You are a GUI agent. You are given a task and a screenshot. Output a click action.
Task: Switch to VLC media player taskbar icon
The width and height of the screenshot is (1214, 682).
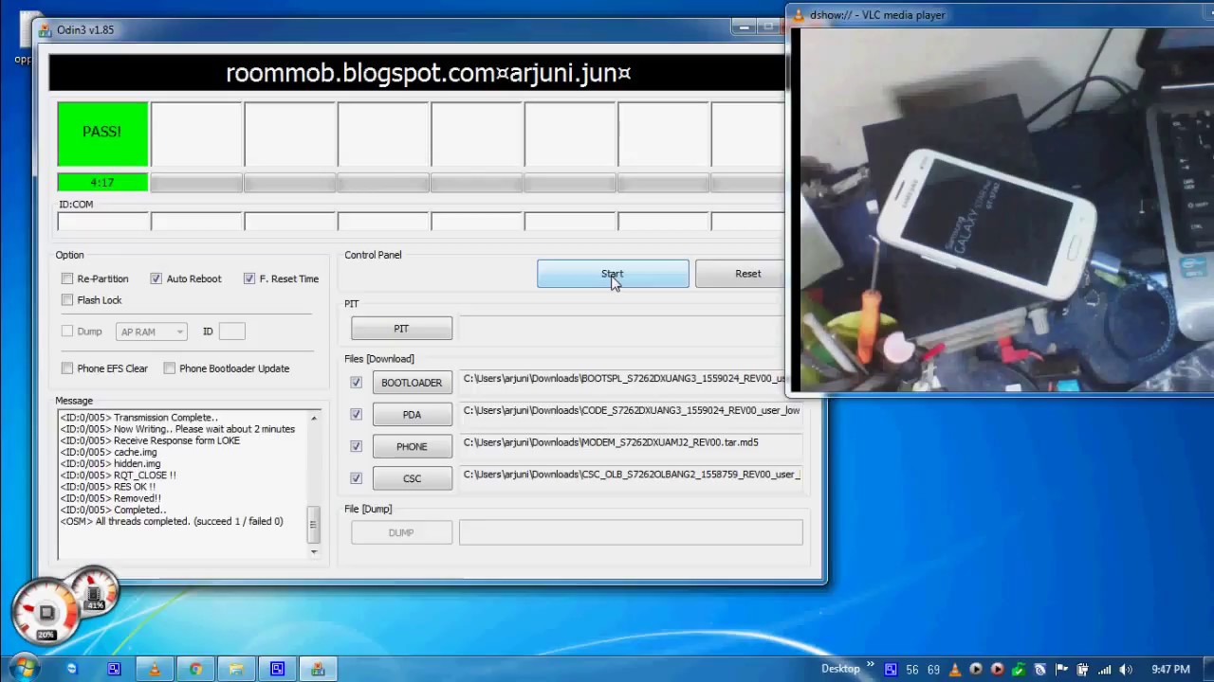tap(155, 669)
